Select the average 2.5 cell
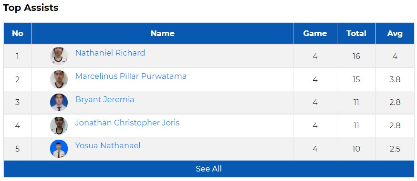 pos(395,149)
